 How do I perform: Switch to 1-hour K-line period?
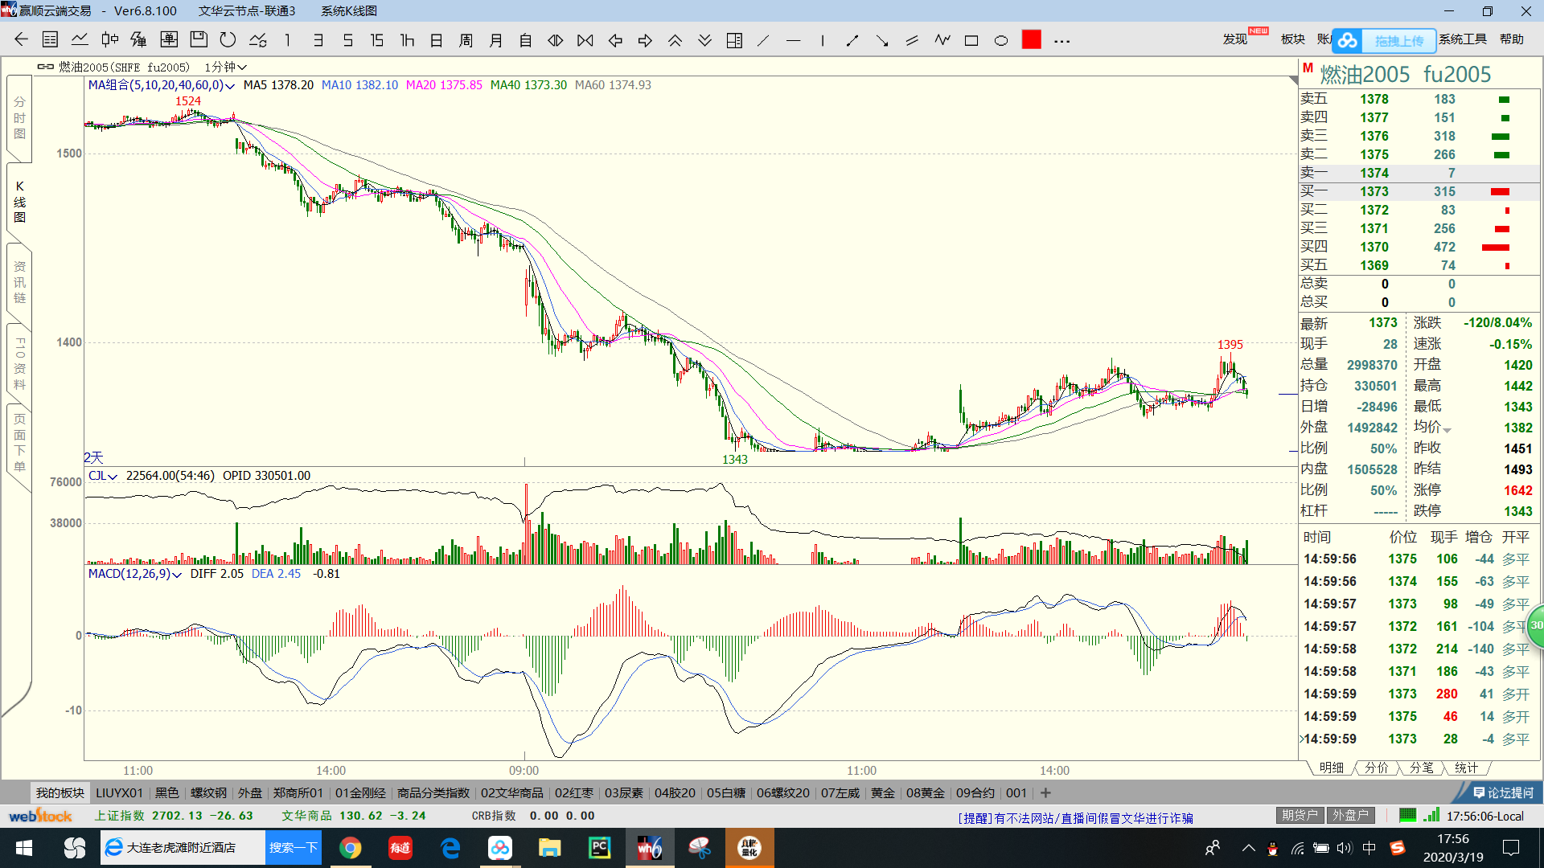[407, 40]
